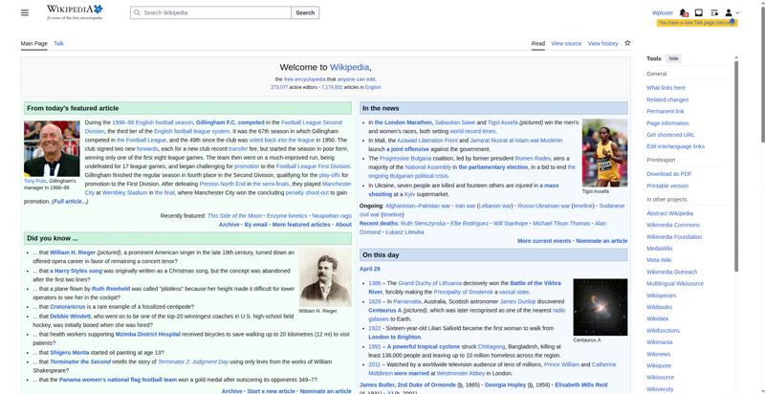
Task: Hide the Tools sidebar panel
Action: tap(674, 58)
